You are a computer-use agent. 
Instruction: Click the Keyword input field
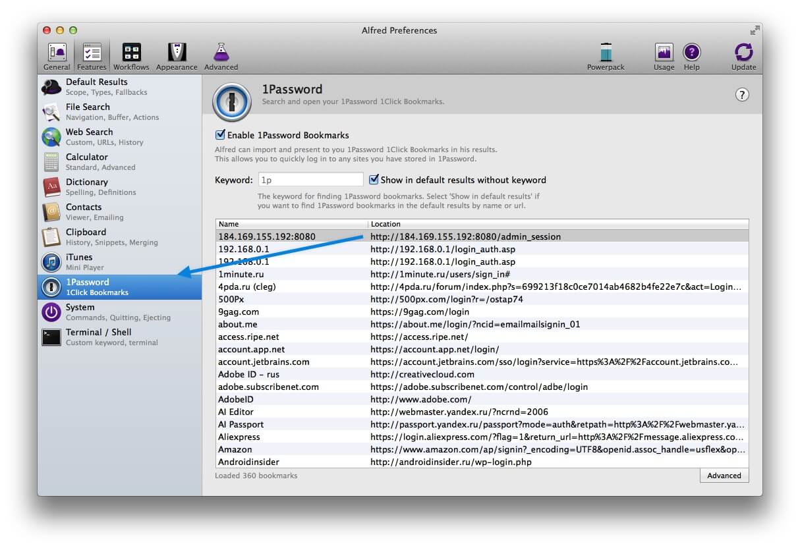(x=310, y=179)
